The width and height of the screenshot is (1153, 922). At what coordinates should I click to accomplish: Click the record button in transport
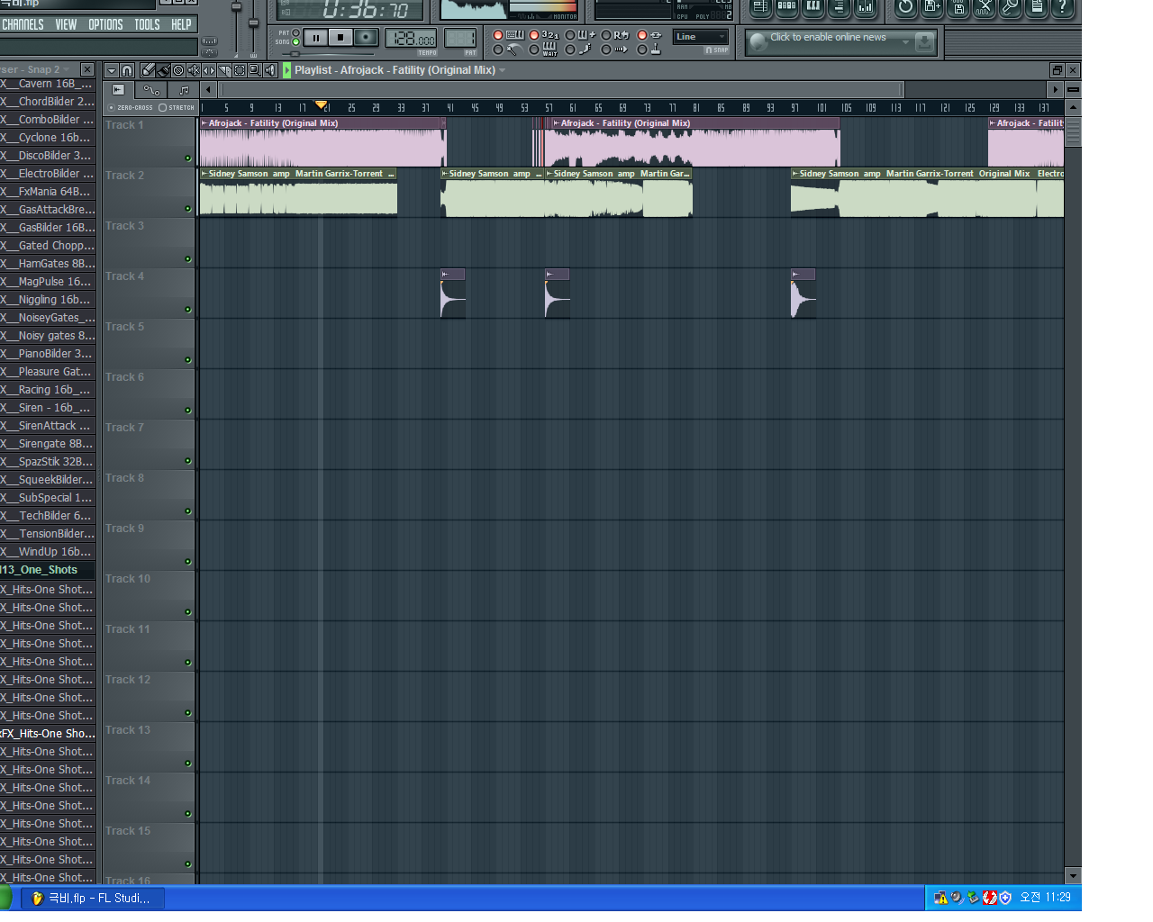pos(366,38)
